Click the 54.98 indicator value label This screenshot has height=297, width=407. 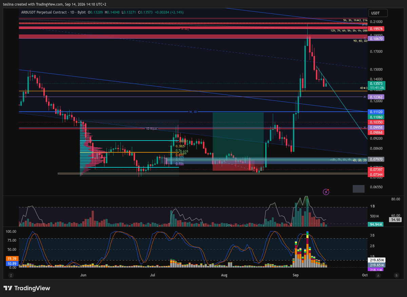point(396,220)
